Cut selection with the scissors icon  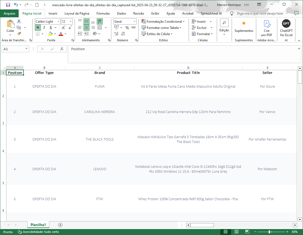(x=19, y=21)
